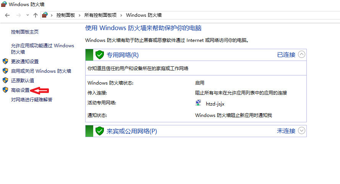Viewport: 340px width, 184px height.
Task: Click the 通知状态 label
Action: click(x=97, y=115)
